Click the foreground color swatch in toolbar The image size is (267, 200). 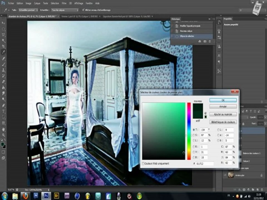3,144
